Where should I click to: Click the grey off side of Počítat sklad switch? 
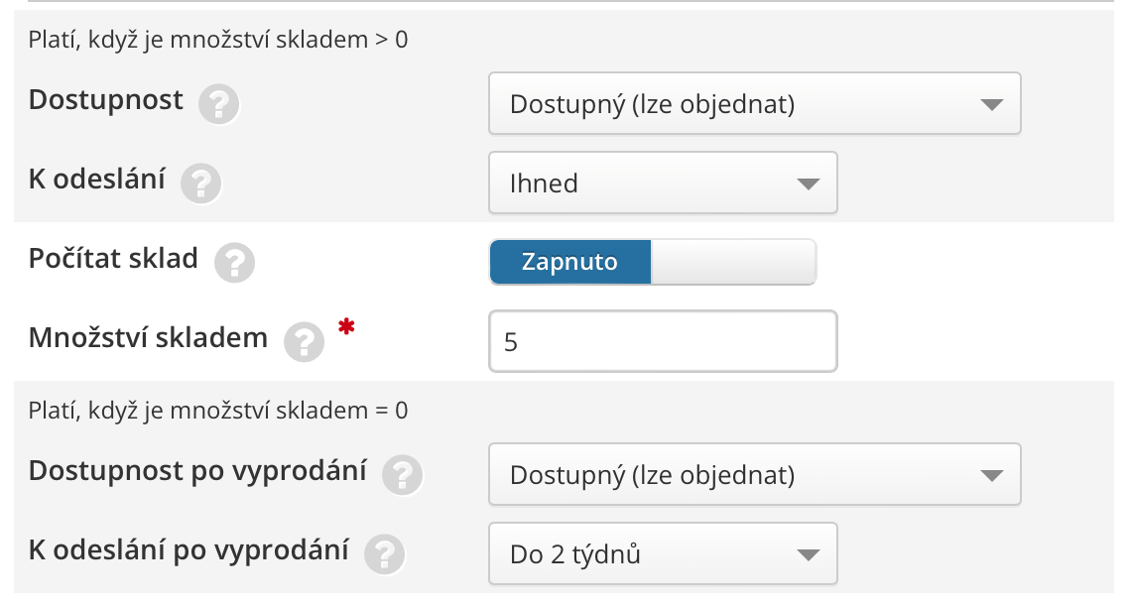(733, 262)
